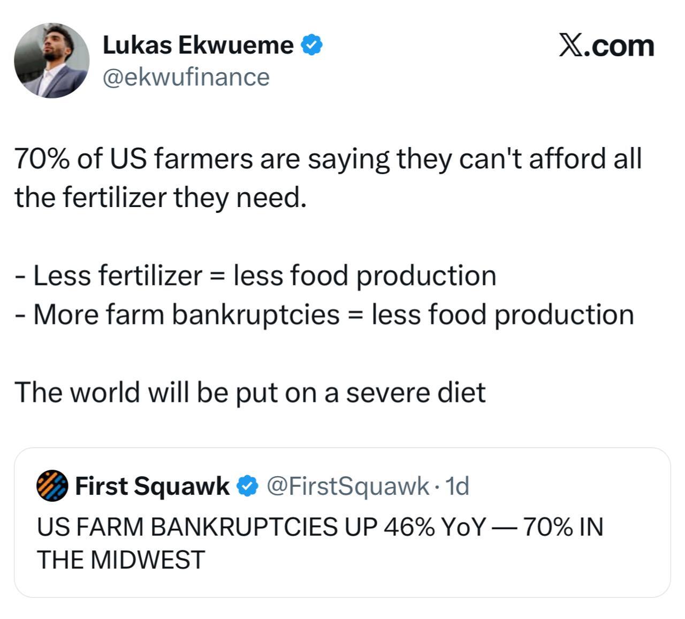The height and width of the screenshot is (619, 685).
Task: Click the "70% of US farmers" sentence
Action: [x=328, y=159]
